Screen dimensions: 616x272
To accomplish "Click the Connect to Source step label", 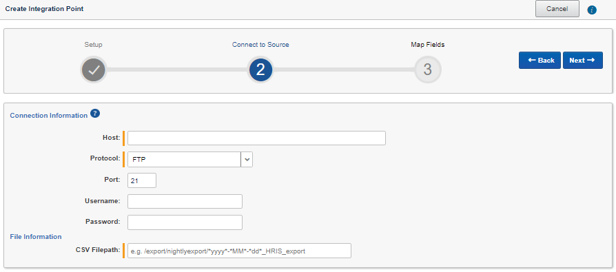I will [x=260, y=45].
